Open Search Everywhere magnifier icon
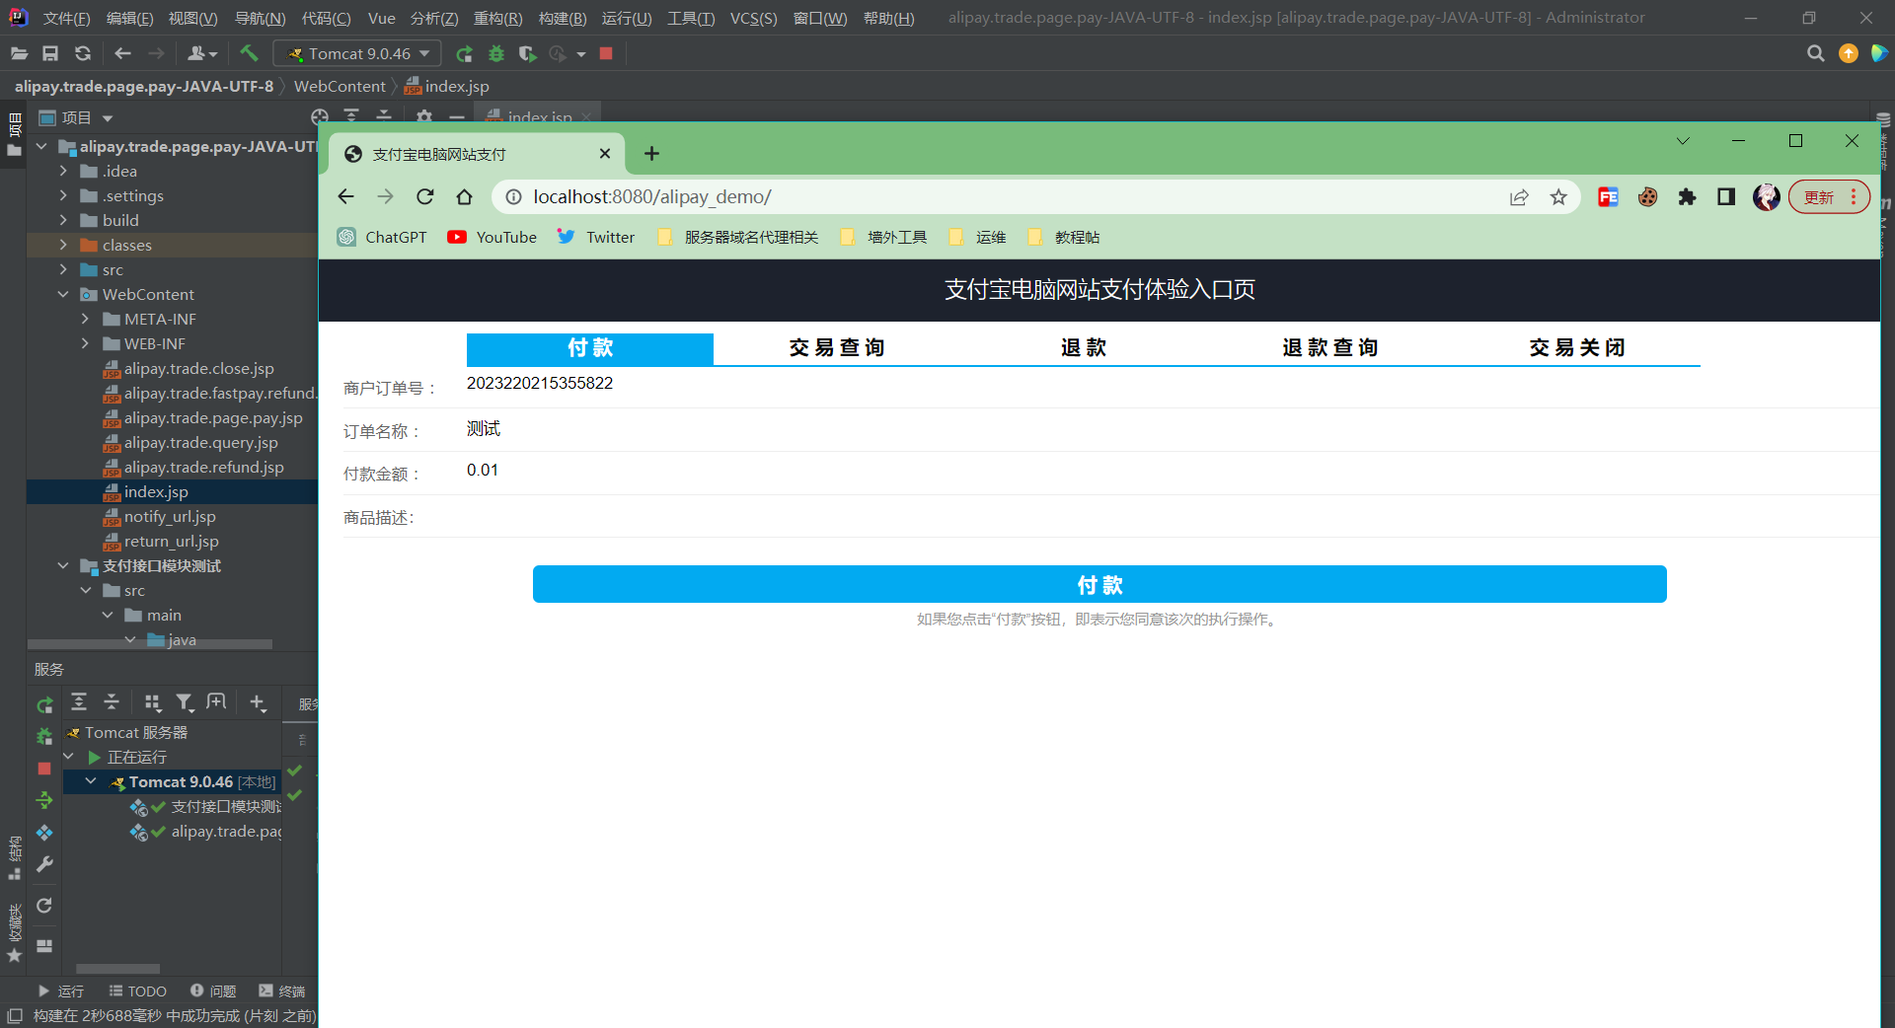1895x1028 pixels. (x=1815, y=53)
